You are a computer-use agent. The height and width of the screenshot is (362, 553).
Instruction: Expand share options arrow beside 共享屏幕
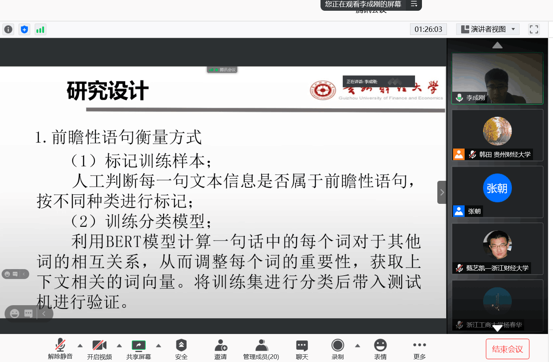[158, 346]
